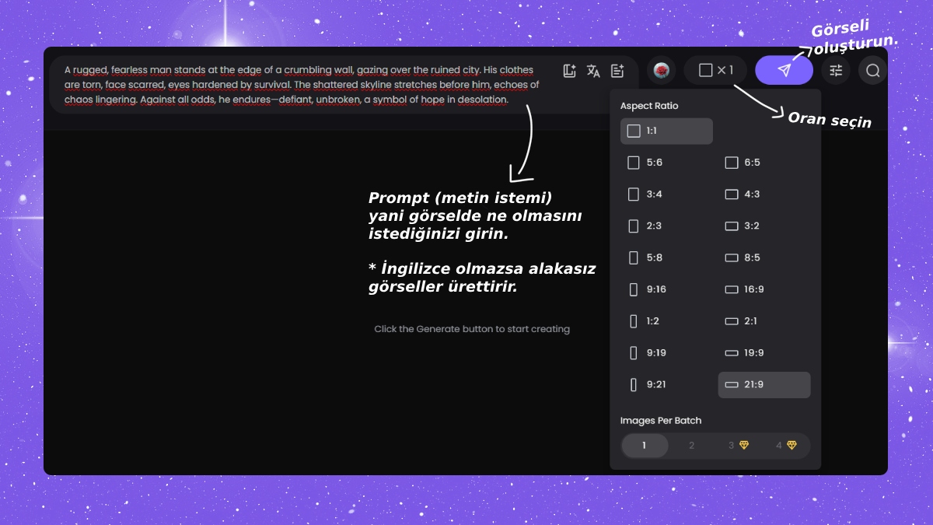The height and width of the screenshot is (525, 933).
Task: Pick the 9:16 portrait ratio
Action: (x=666, y=289)
